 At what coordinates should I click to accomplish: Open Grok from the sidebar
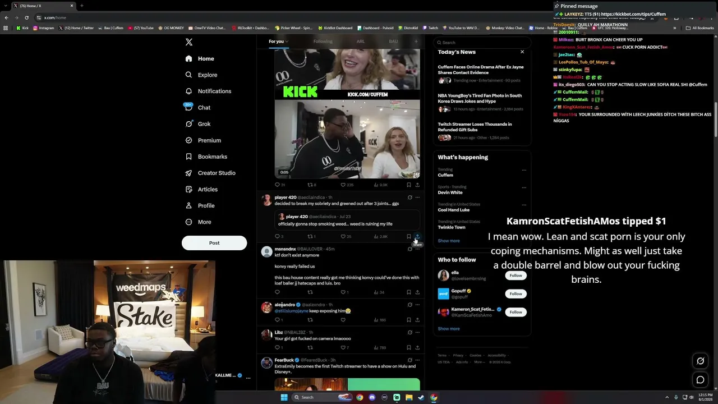(x=198, y=124)
